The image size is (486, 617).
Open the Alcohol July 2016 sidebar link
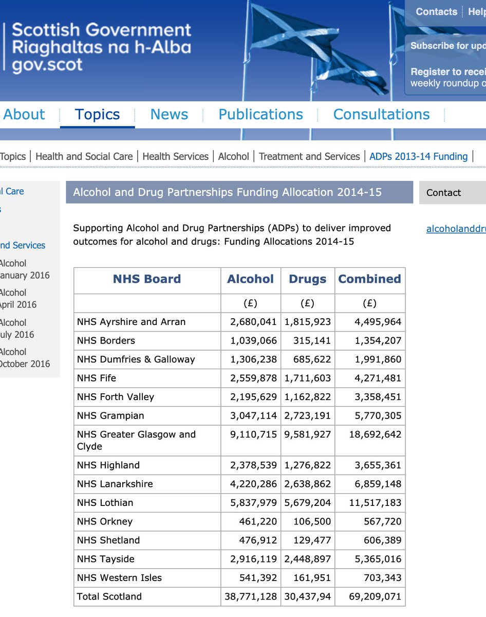(17, 329)
